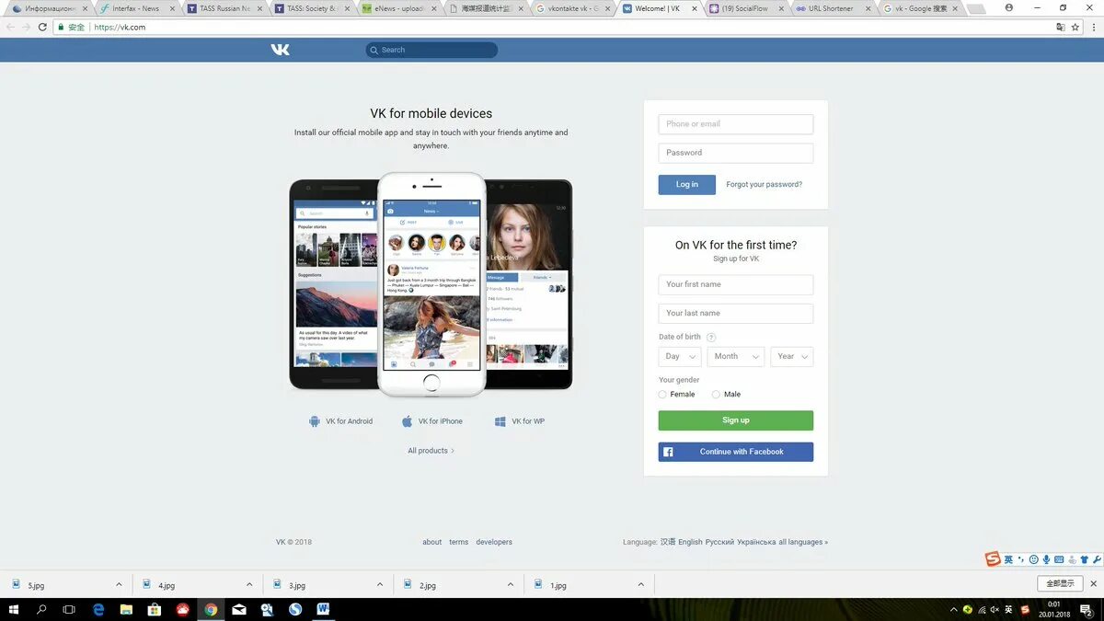
Task: Click Your last name field
Action: (x=736, y=313)
